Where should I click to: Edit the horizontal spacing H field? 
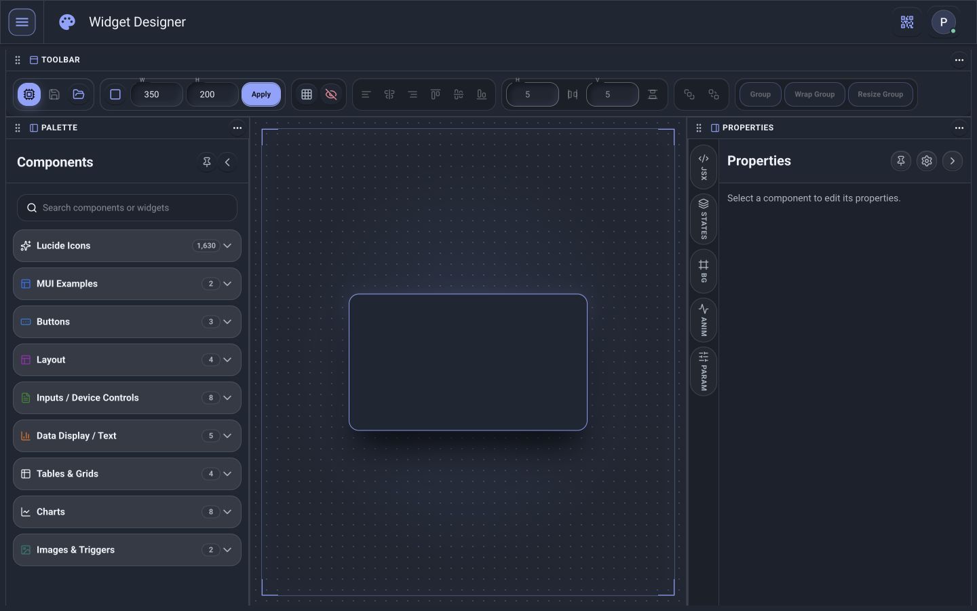[533, 94]
